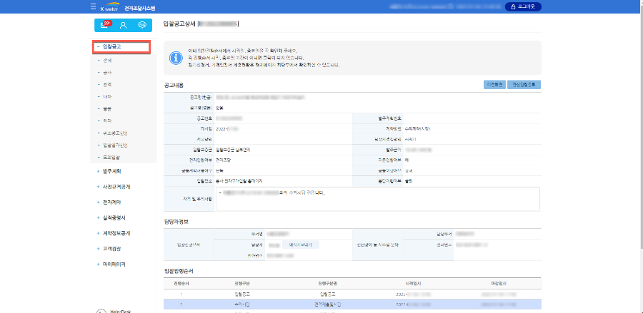This screenshot has width=643, height=313.
Task: Click the 관심입찰등록 button
Action: click(524, 85)
